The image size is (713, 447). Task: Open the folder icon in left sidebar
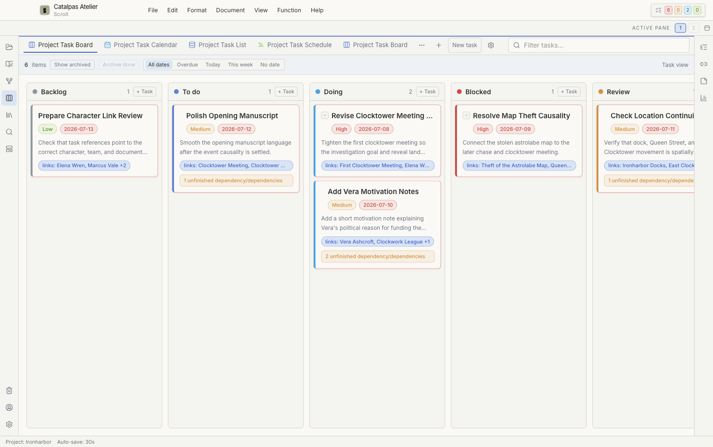[9, 47]
